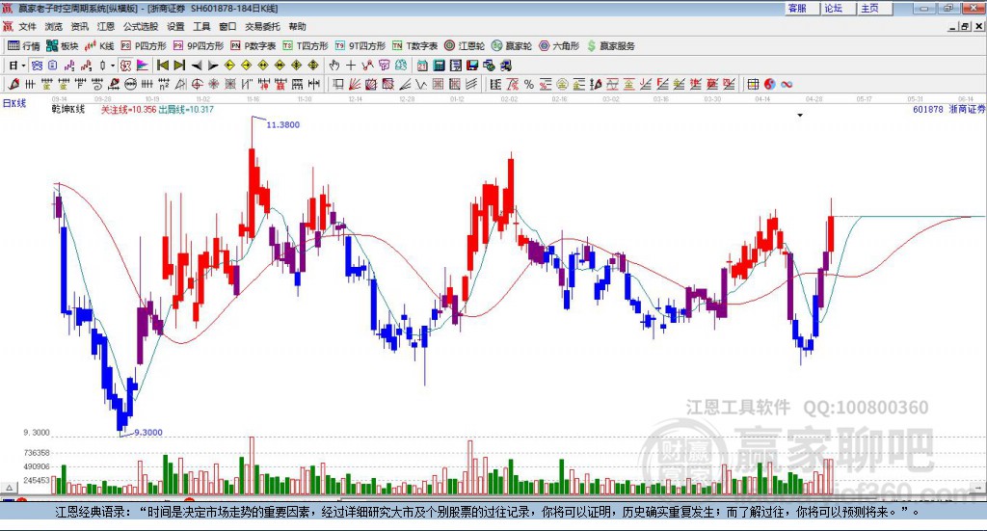The width and height of the screenshot is (987, 531).
Task: Click the infinity loop icon
Action: click(787, 84)
